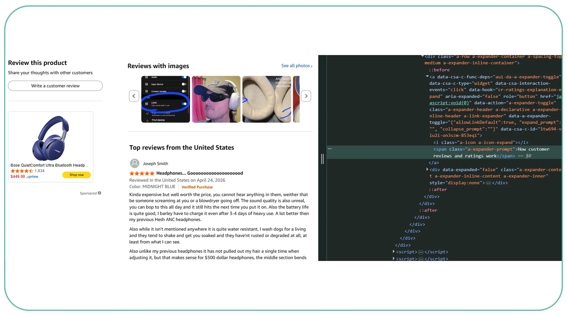Click the ellipsis badge inside the display:none div
This screenshot has width=567, height=316.
click(x=488, y=183)
